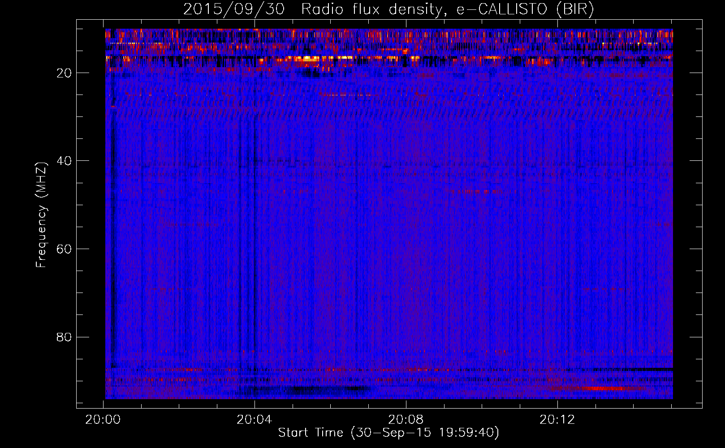725x448 pixels.
Task: Select the 20:12 time tick label
Action: 557,420
